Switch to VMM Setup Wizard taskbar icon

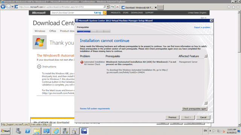point(84,131)
